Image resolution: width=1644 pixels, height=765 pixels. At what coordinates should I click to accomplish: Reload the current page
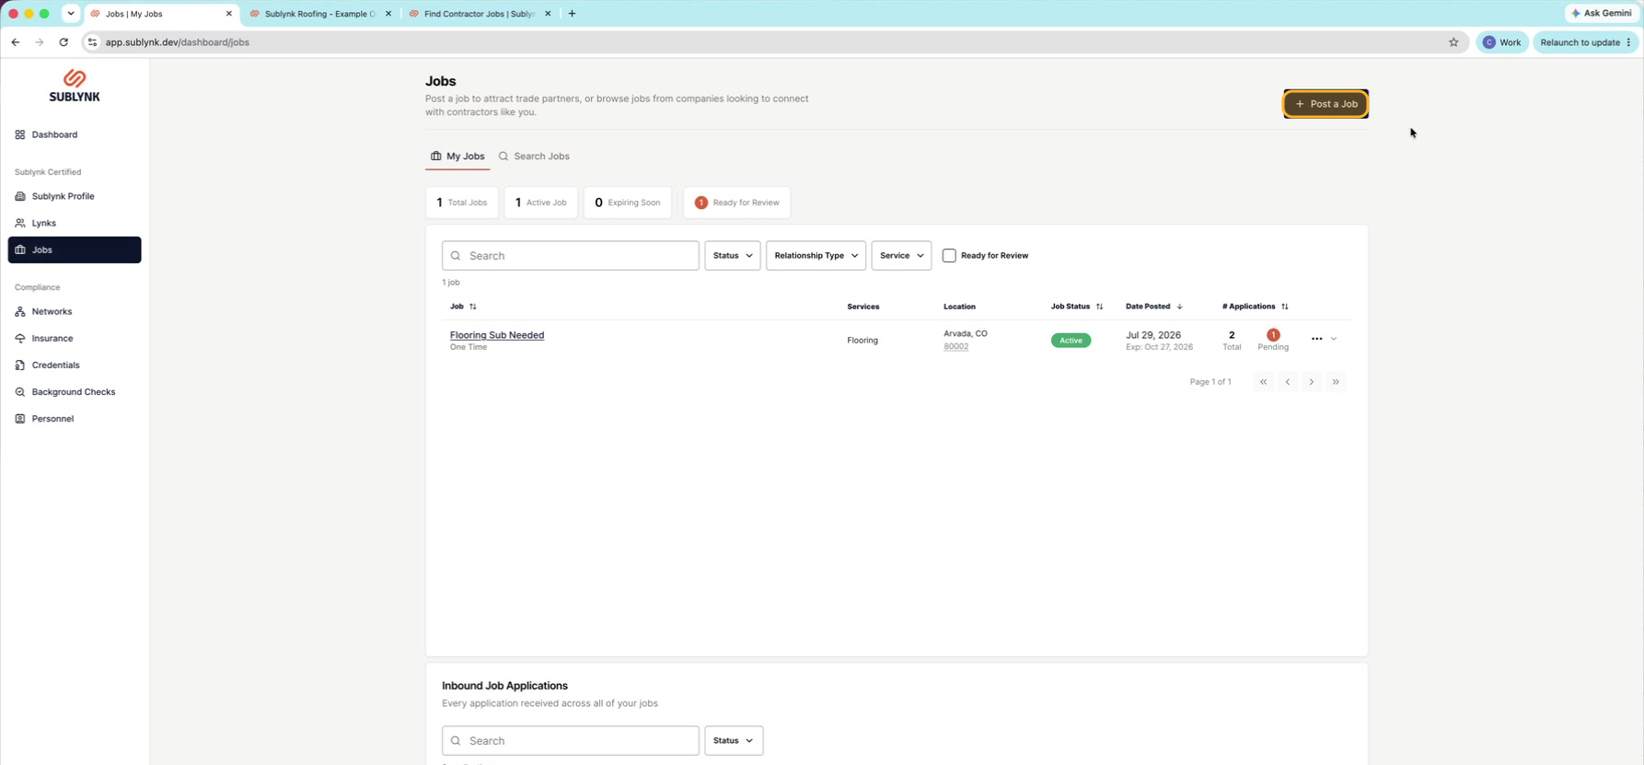point(64,42)
